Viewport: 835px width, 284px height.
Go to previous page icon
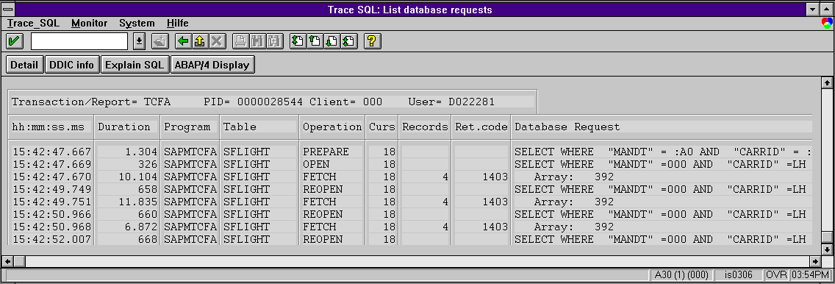coord(315,41)
